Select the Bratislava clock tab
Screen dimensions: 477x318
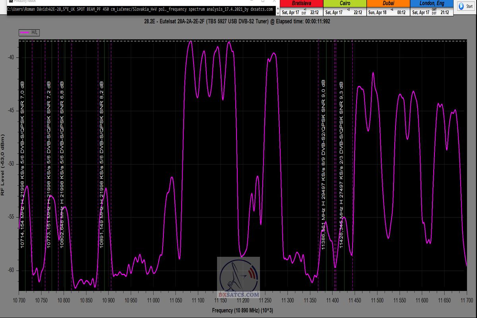click(301, 3)
